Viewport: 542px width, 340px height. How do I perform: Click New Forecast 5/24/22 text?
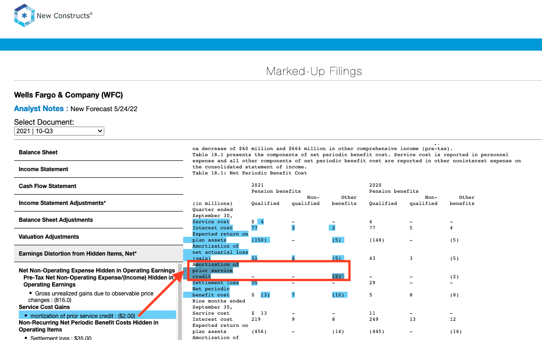104,109
